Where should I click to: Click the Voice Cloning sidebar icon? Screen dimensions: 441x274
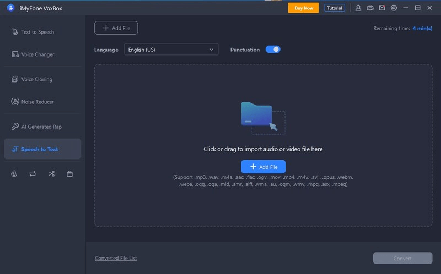pos(15,79)
